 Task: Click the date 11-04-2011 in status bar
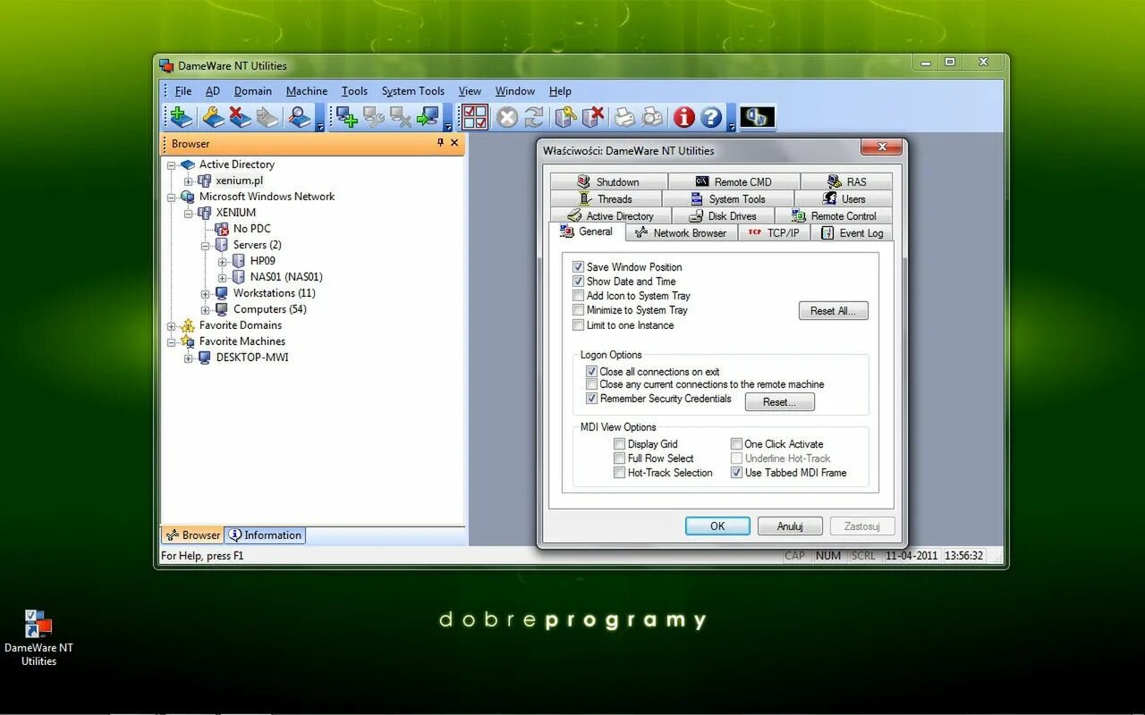(912, 556)
